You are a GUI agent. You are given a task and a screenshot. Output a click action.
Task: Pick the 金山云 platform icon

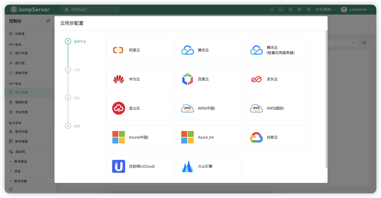coord(119,108)
